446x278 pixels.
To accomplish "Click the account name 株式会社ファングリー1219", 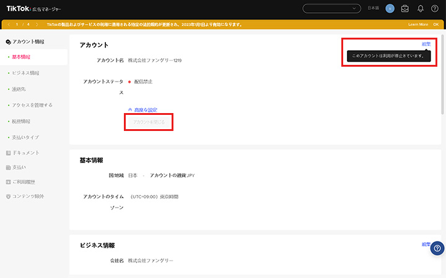I will click(155, 61).
